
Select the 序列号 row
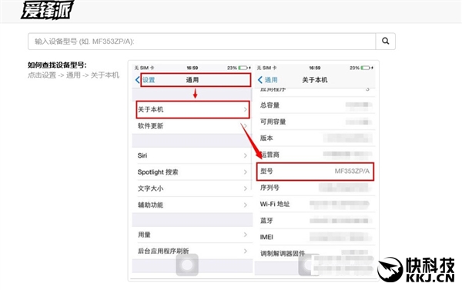(x=316, y=188)
